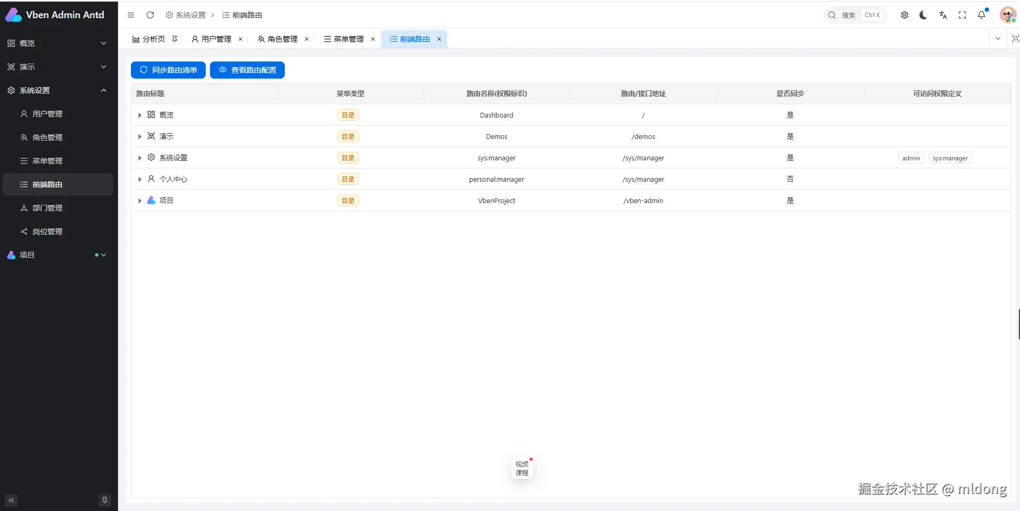The height and width of the screenshot is (511, 1020).
Task: Enter fullscreen mode icon
Action: 962,15
